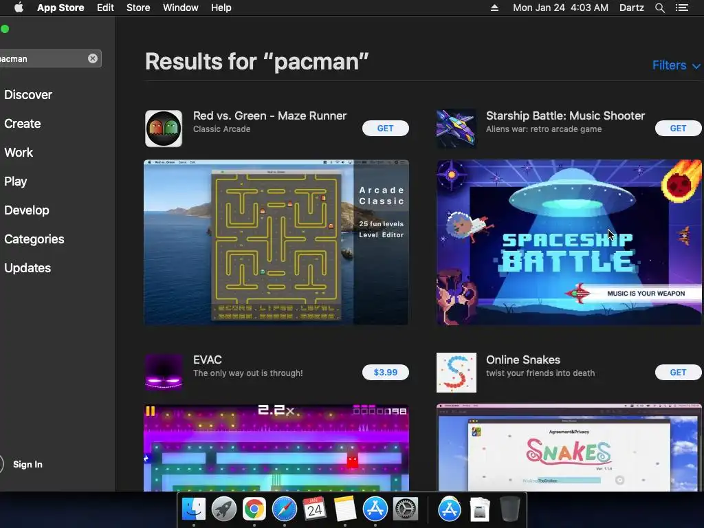Open the Online Snakes app icon
This screenshot has height=528, width=704.
pos(456,372)
